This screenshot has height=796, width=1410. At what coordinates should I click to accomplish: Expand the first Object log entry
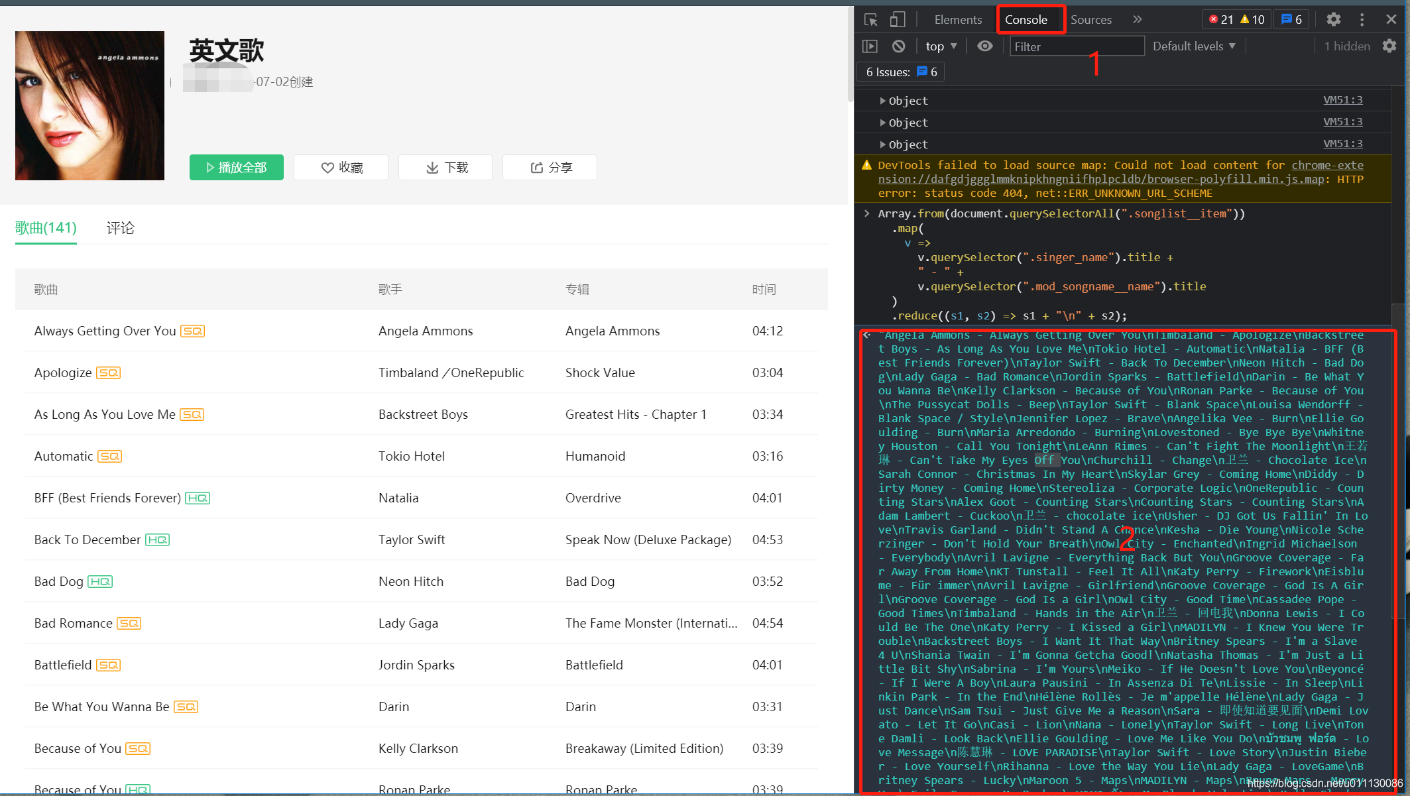tap(882, 101)
